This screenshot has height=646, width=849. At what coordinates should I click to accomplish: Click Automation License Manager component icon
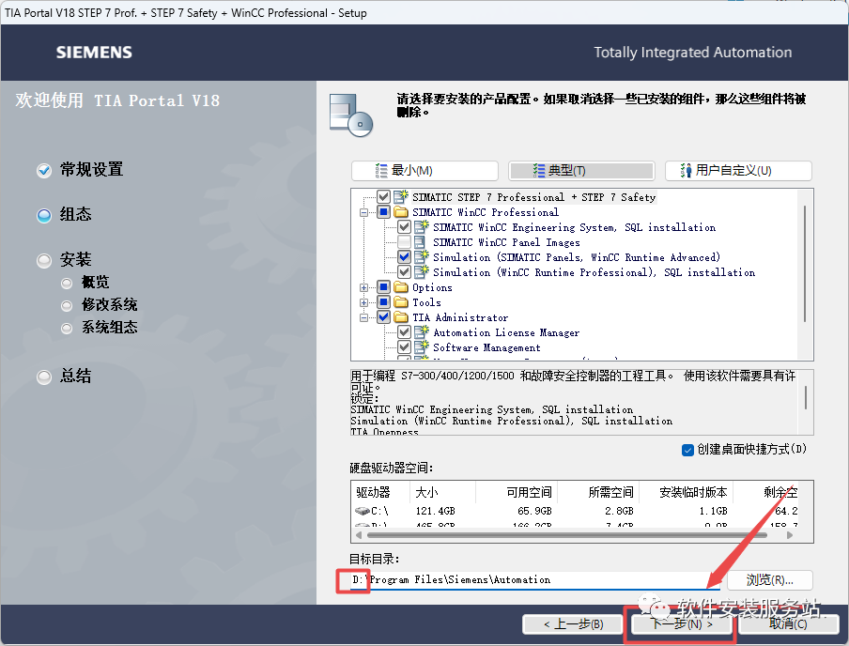[422, 332]
